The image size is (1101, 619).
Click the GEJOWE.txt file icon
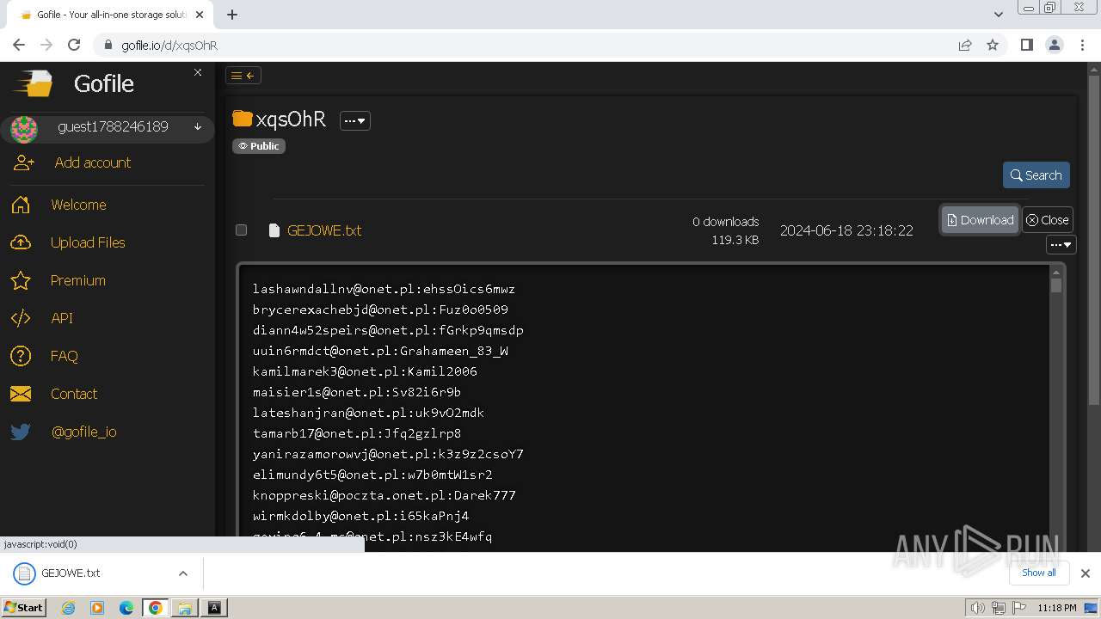coord(274,230)
